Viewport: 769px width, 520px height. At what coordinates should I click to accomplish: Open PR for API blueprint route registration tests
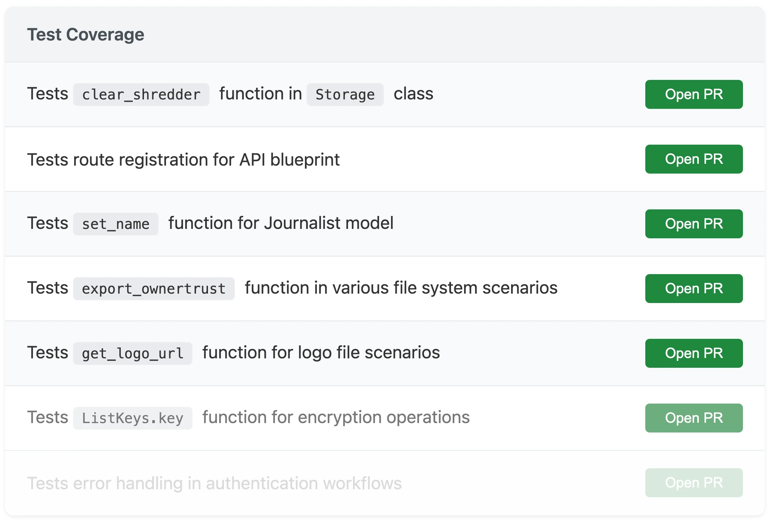[x=693, y=159]
